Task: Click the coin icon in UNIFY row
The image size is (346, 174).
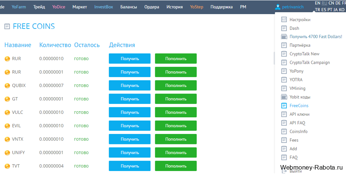Action: [7, 152]
